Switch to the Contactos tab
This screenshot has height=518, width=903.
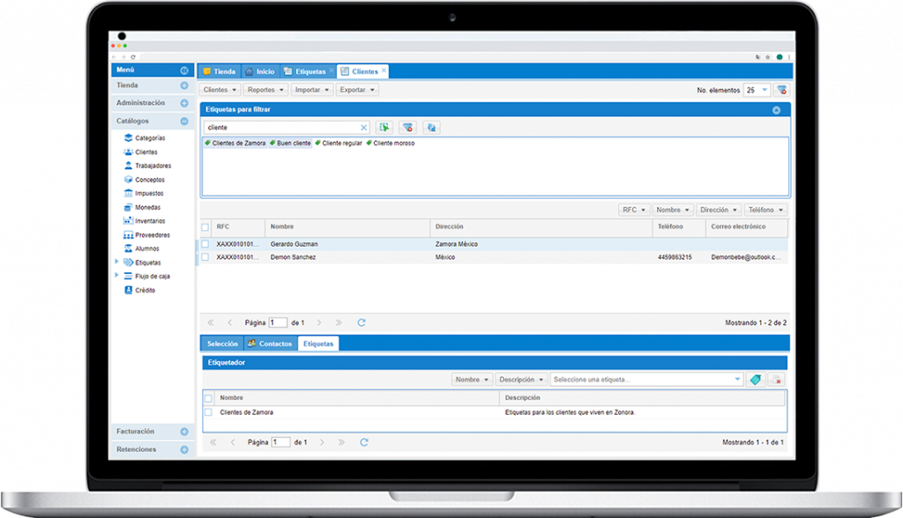[x=270, y=344]
